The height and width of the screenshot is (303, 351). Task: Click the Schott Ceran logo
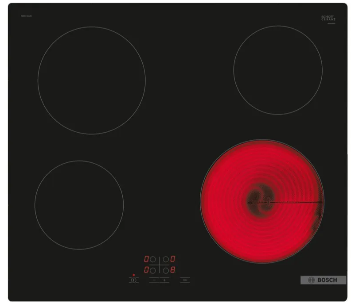point(328,19)
